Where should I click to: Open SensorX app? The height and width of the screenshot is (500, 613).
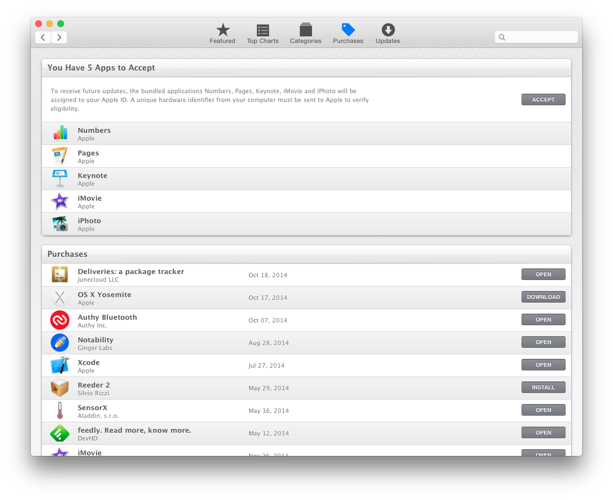point(543,410)
